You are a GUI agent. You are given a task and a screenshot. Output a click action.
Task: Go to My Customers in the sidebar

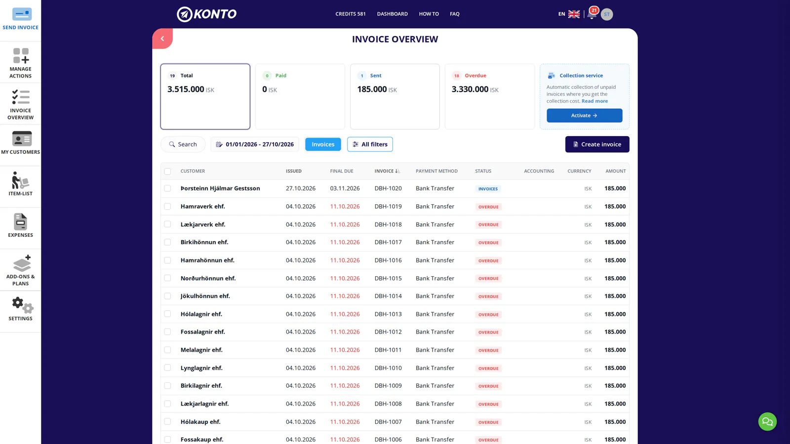click(20, 143)
